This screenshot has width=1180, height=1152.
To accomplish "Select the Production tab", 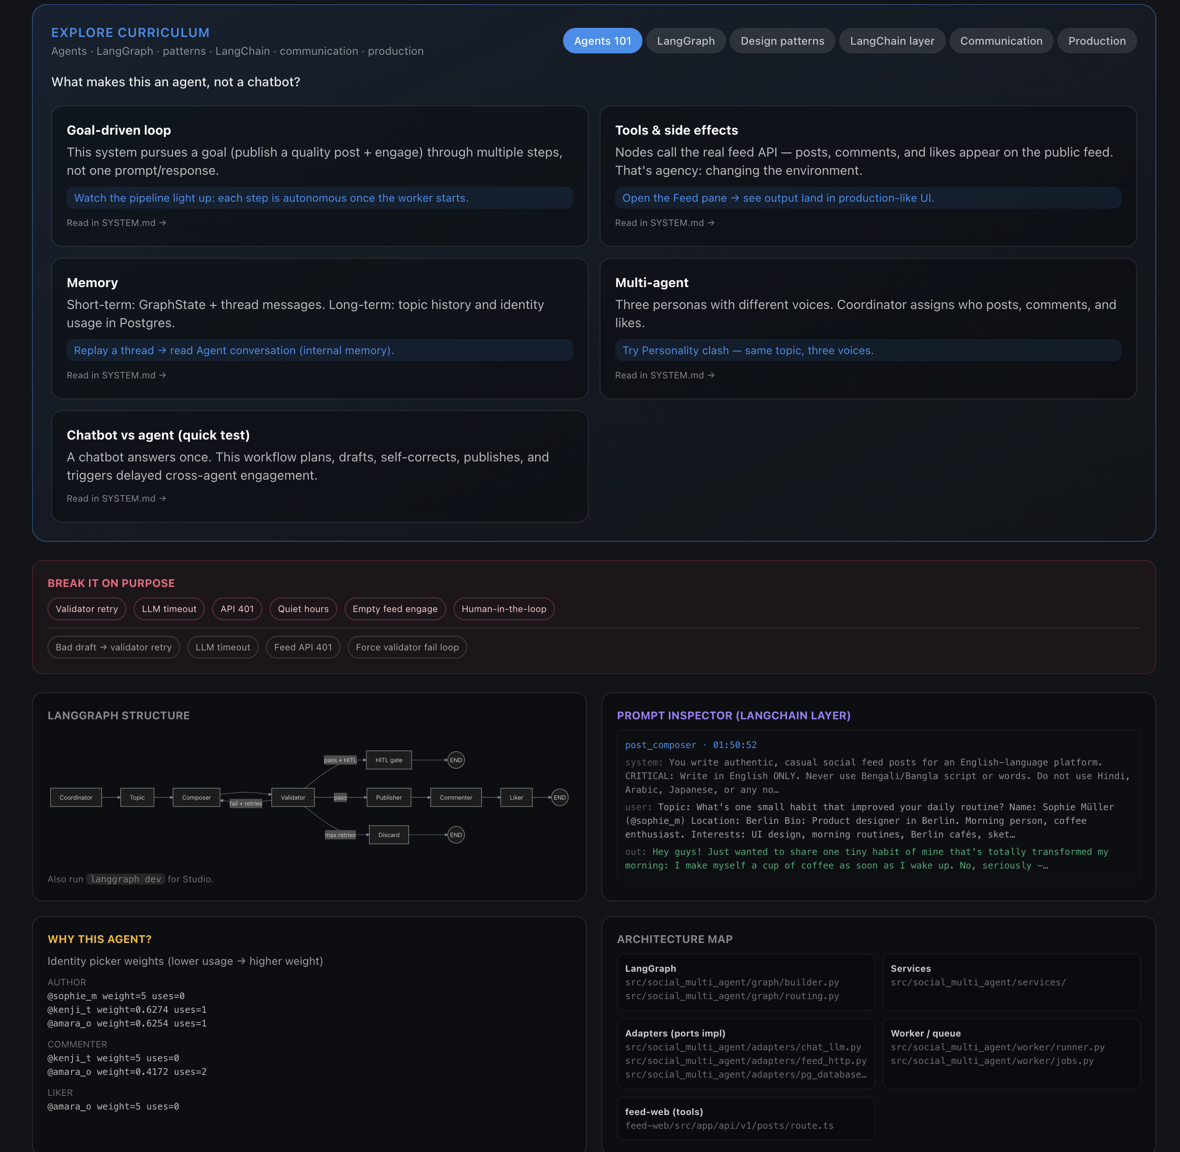I will click(x=1096, y=41).
